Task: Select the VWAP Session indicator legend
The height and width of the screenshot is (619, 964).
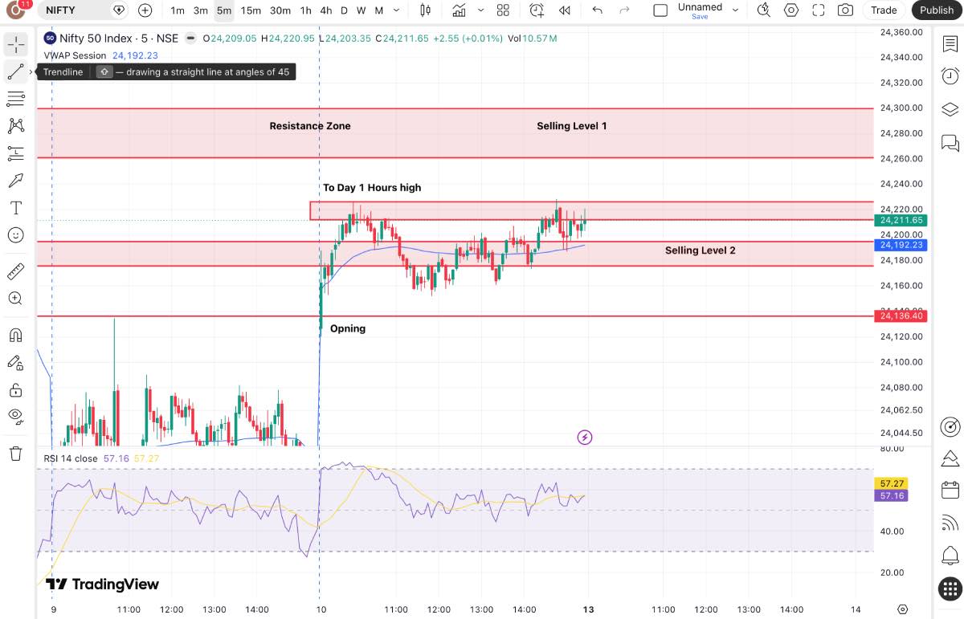Action: pos(75,55)
